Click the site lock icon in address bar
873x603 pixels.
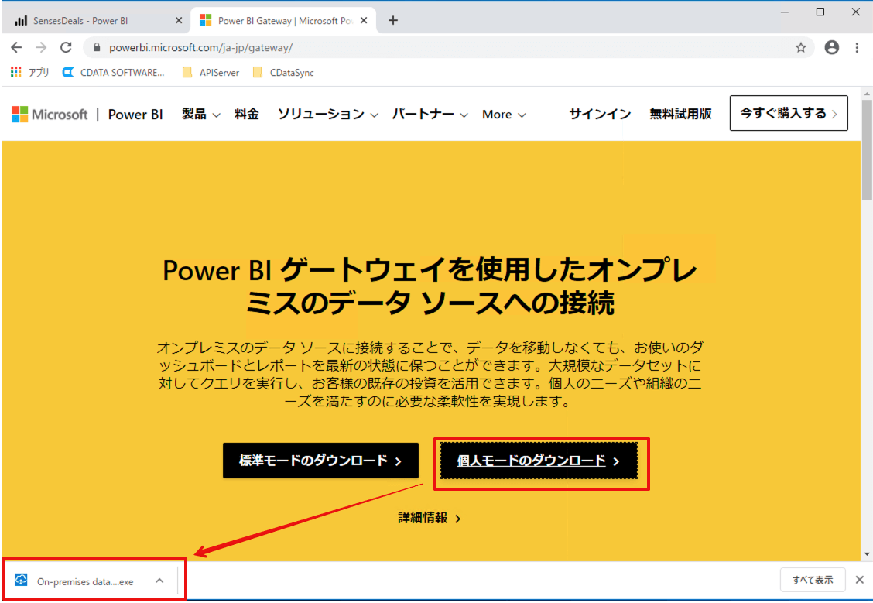pos(97,47)
